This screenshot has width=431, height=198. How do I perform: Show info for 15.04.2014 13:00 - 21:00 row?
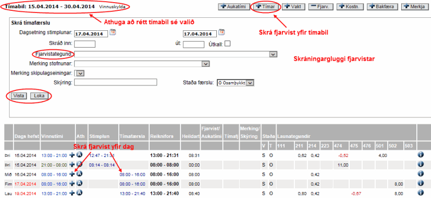coord(420,155)
